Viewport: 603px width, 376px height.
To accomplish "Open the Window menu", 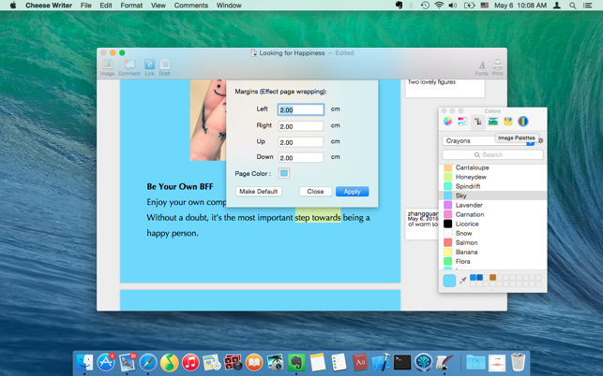I will pyautogui.click(x=229, y=6).
